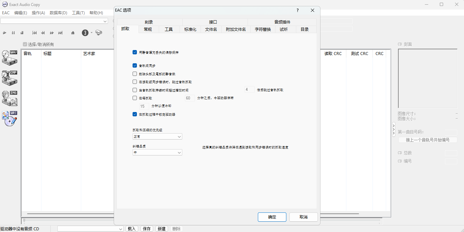The image size is (464, 232).
Task: Click the grey device icon after number 3
Action: [x=99, y=32]
